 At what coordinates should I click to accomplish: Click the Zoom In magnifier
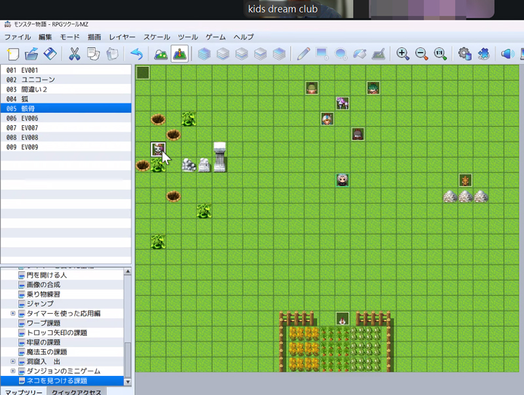pyautogui.click(x=403, y=54)
